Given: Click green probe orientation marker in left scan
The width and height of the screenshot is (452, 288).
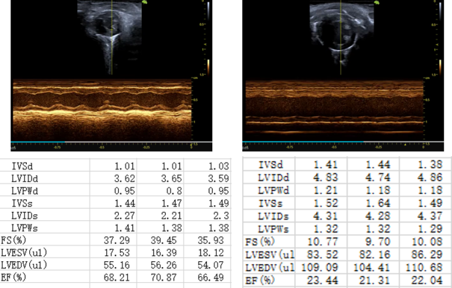Looking at the screenshot, I should 144,3.
